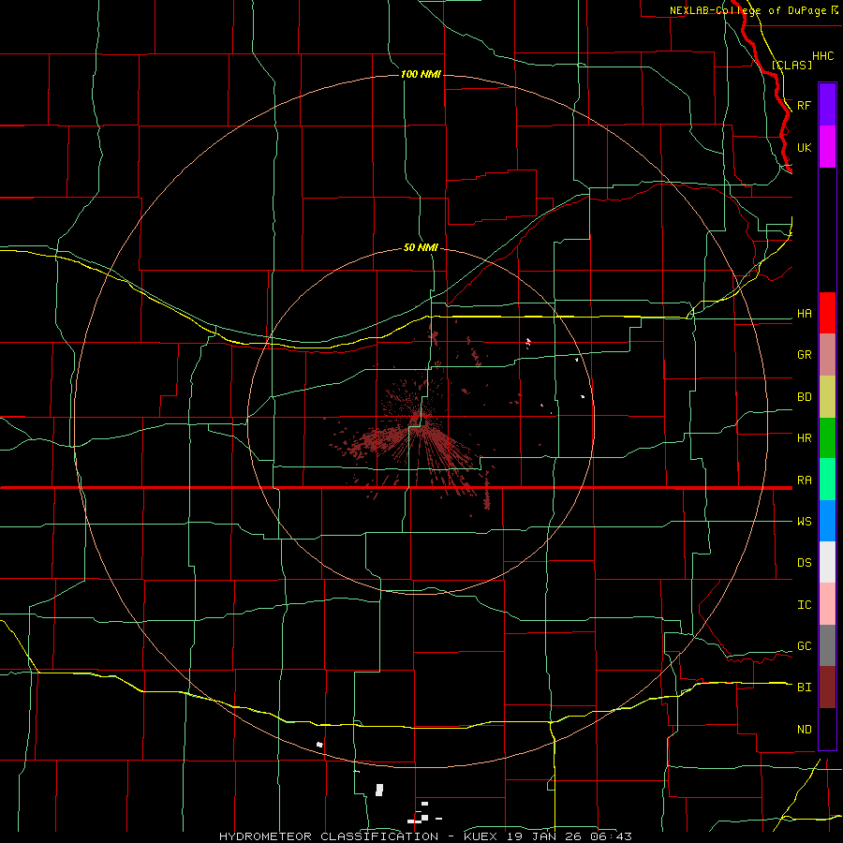Screen dimensions: 843x843
Task: Click the "BD" legend label
Action: [x=804, y=397]
